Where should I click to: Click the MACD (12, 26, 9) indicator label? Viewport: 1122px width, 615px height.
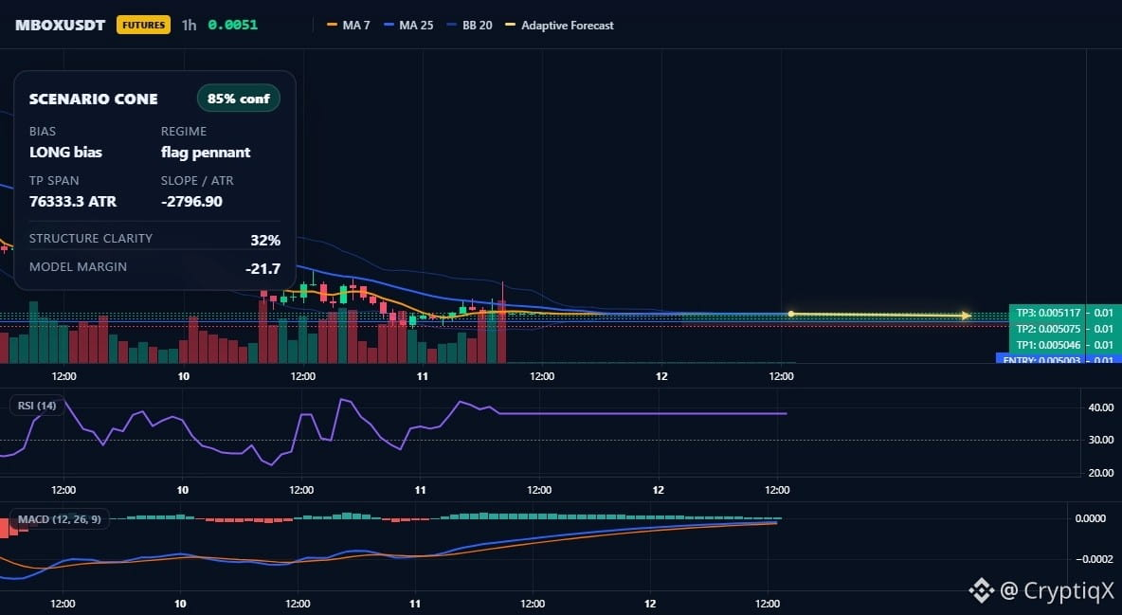[x=60, y=519]
